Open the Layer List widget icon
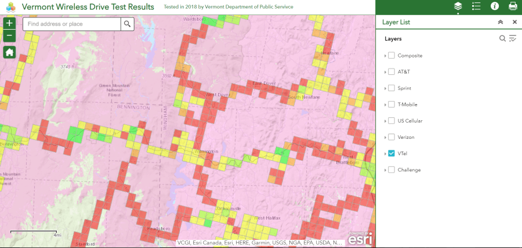The height and width of the screenshot is (248, 522). pyautogui.click(x=458, y=6)
